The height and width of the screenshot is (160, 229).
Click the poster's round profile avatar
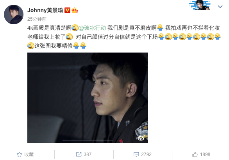pos(14,14)
